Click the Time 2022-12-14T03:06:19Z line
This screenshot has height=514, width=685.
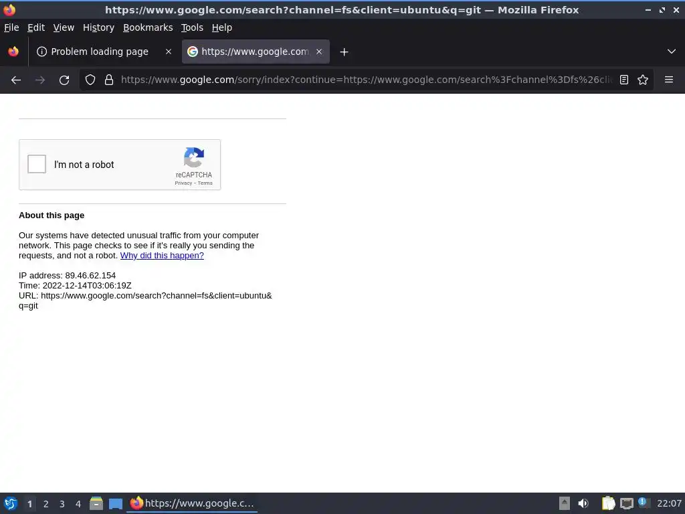75,286
